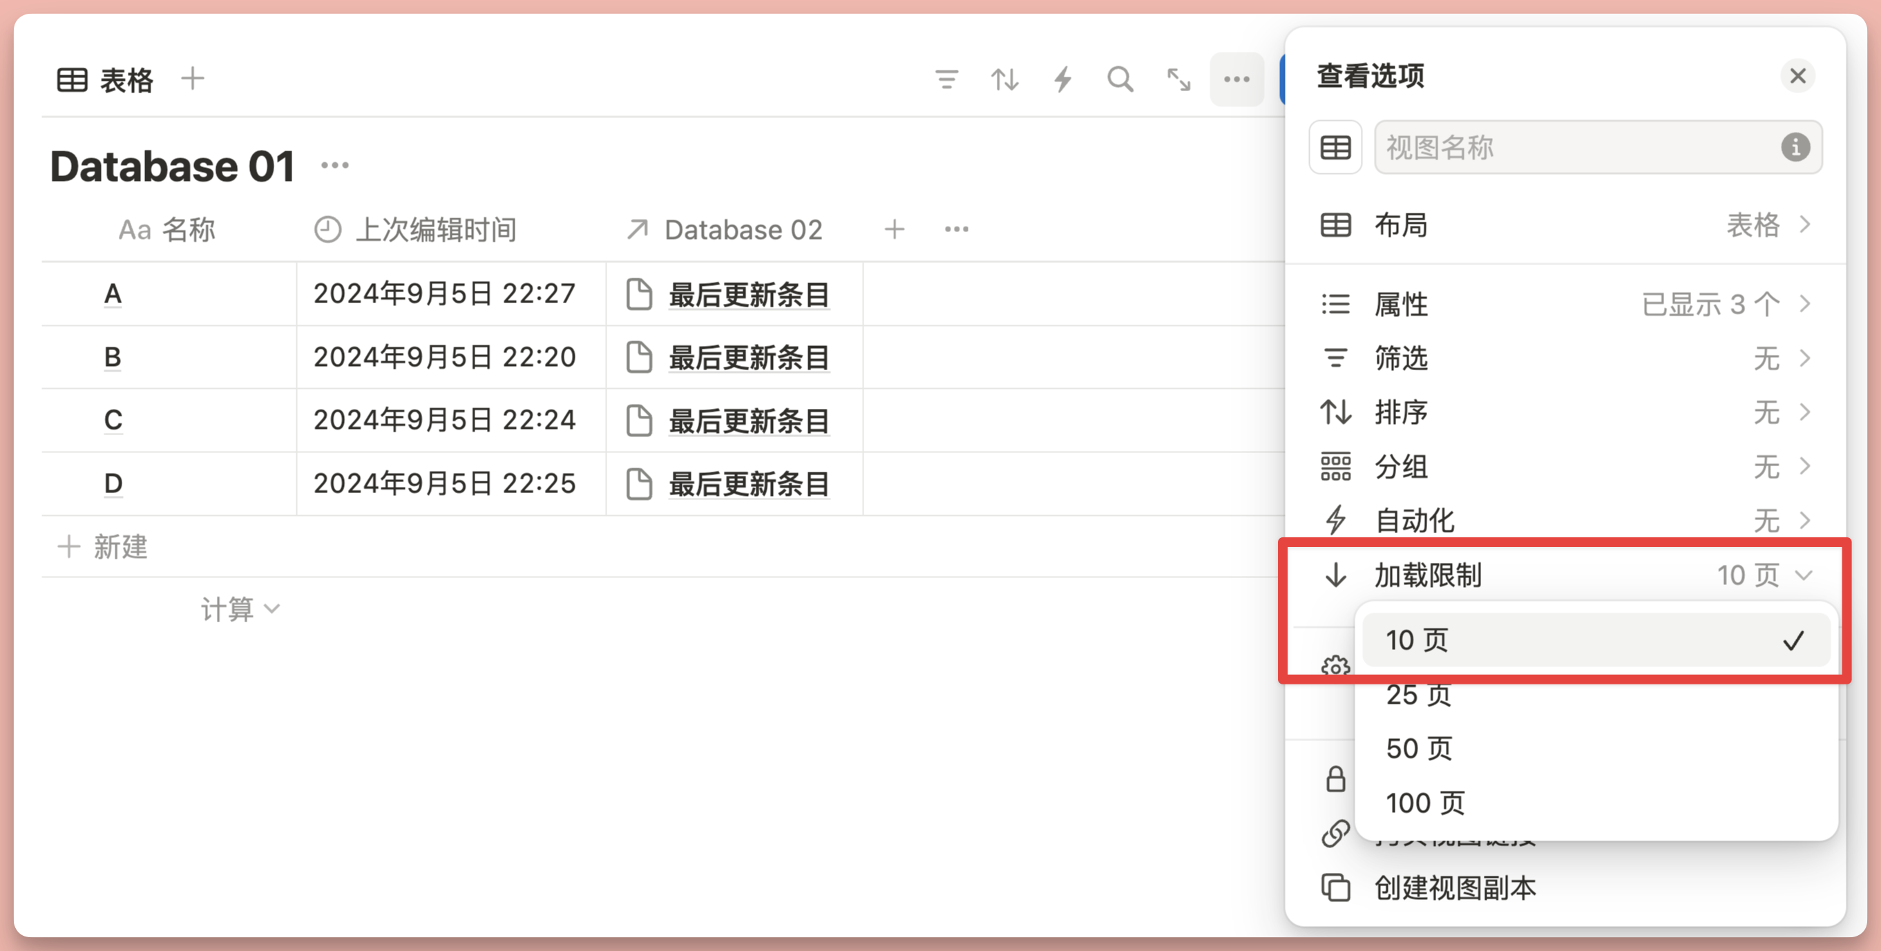Select the 100 页 load limit option

1596,803
